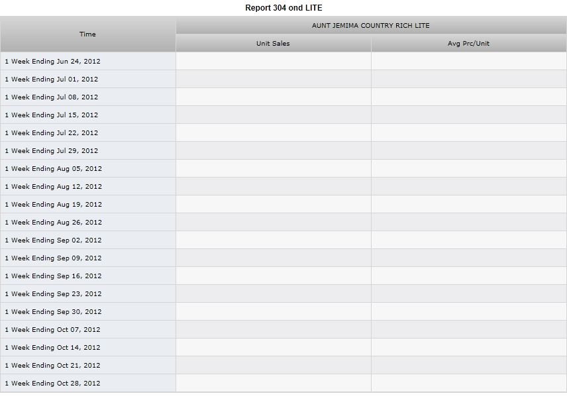Click the Unit Sales column header
The width and height of the screenshot is (567, 418).
click(x=274, y=43)
